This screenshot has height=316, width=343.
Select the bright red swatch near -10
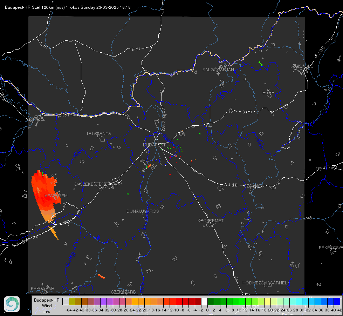tap(179, 301)
